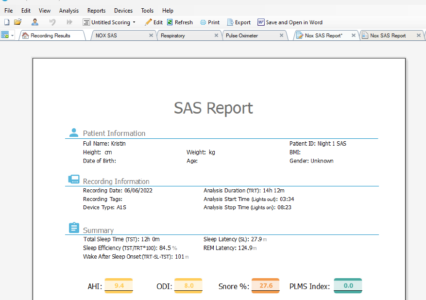Click the patient profile icon in toolbar
426x300 pixels.
[35, 22]
